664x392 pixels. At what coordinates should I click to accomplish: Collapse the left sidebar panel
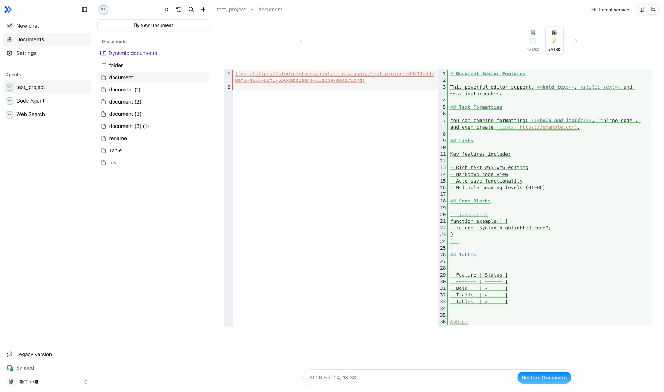84,10
